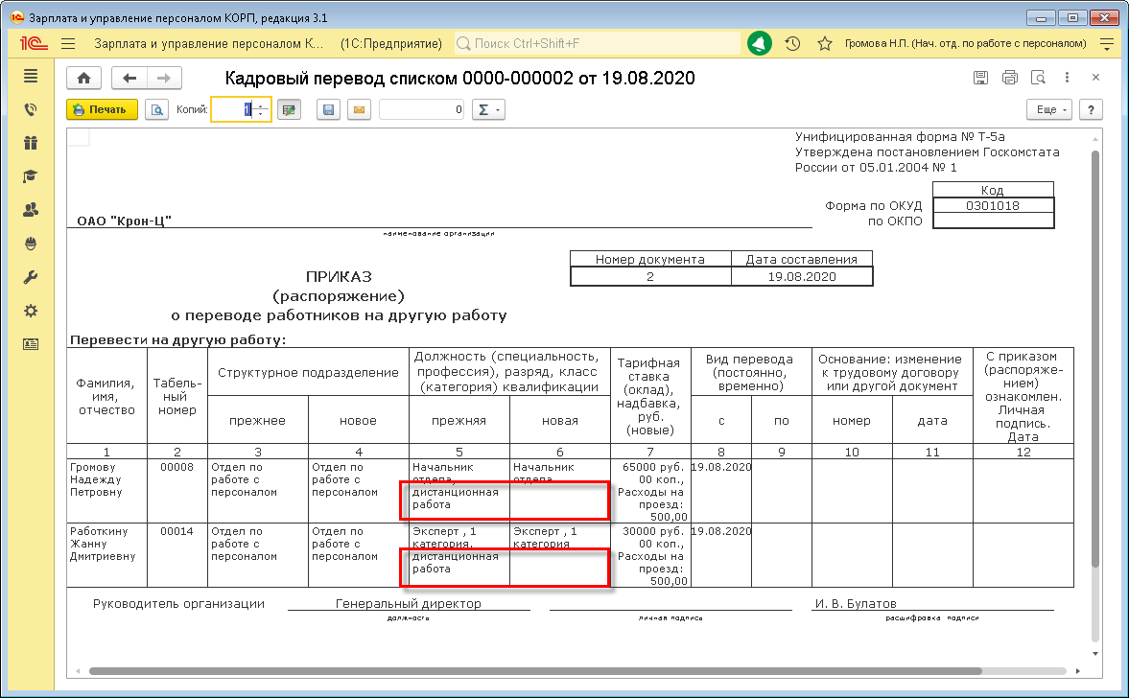Open the graduation cap section in sidebar
Screen dimensions: 1129x698
tap(31, 176)
